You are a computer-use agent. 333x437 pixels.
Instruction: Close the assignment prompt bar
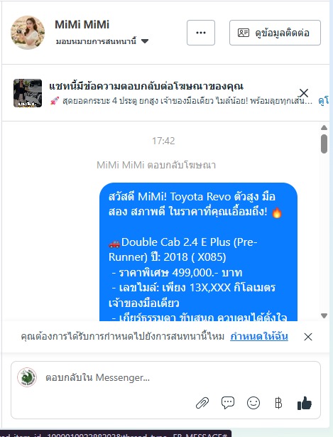click(308, 337)
